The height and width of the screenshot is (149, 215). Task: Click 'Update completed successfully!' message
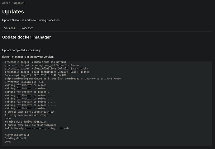point(22,50)
